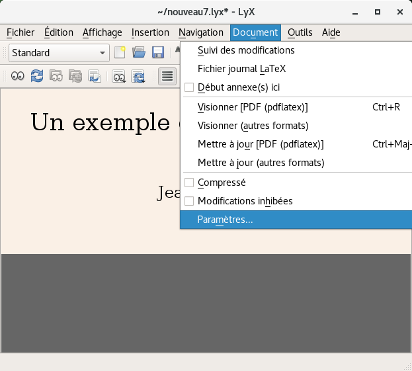Click the blue Update arrows icon
Image resolution: width=412 pixels, height=371 pixels.
[x=37, y=76]
